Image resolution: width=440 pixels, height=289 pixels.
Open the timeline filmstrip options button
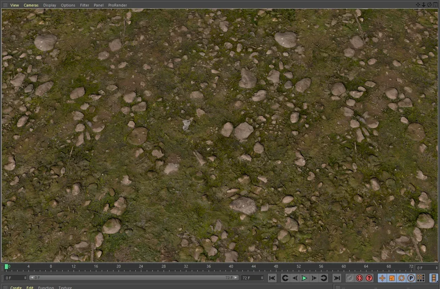tap(434, 278)
